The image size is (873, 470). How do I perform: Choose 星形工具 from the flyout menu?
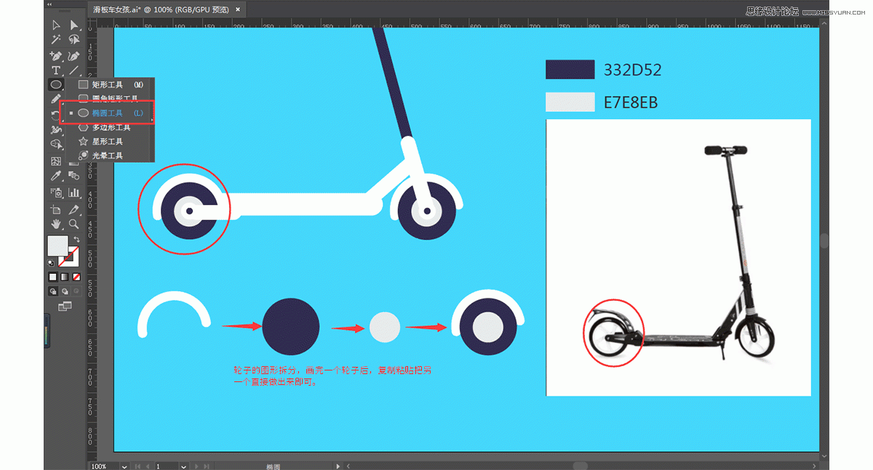pos(107,142)
